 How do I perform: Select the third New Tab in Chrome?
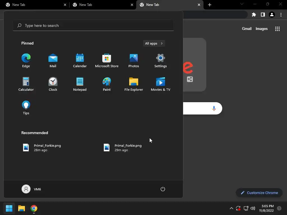[x=170, y=5]
